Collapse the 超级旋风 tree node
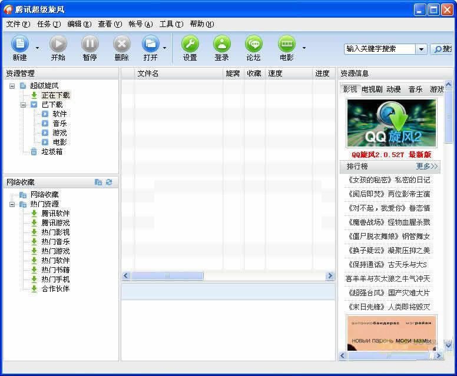This screenshot has width=457, height=376. (12, 86)
